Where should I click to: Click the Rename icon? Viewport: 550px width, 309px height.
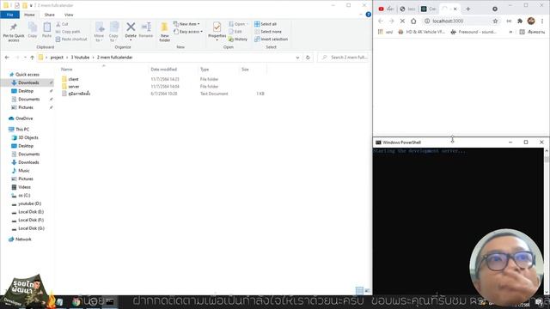point(146,27)
